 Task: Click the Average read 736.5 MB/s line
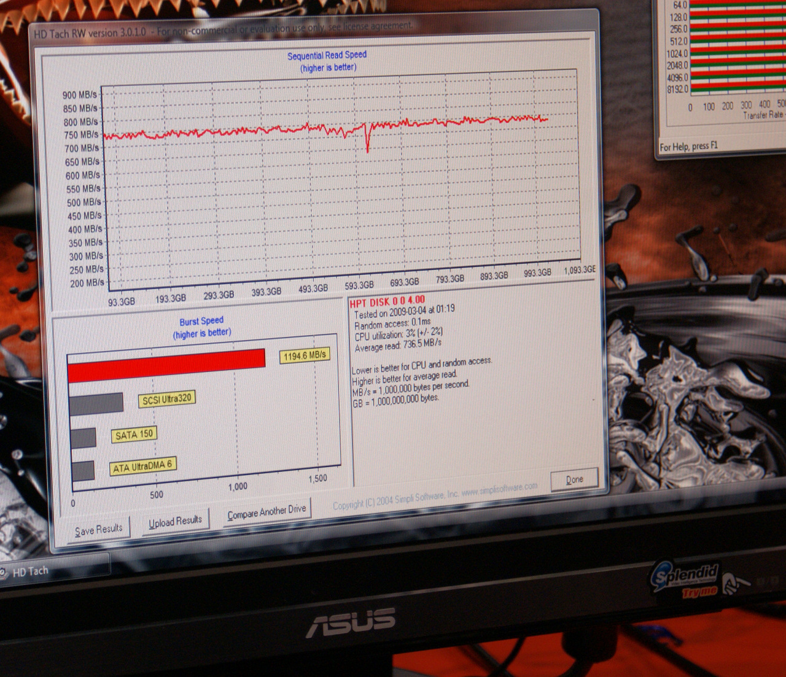(x=398, y=346)
